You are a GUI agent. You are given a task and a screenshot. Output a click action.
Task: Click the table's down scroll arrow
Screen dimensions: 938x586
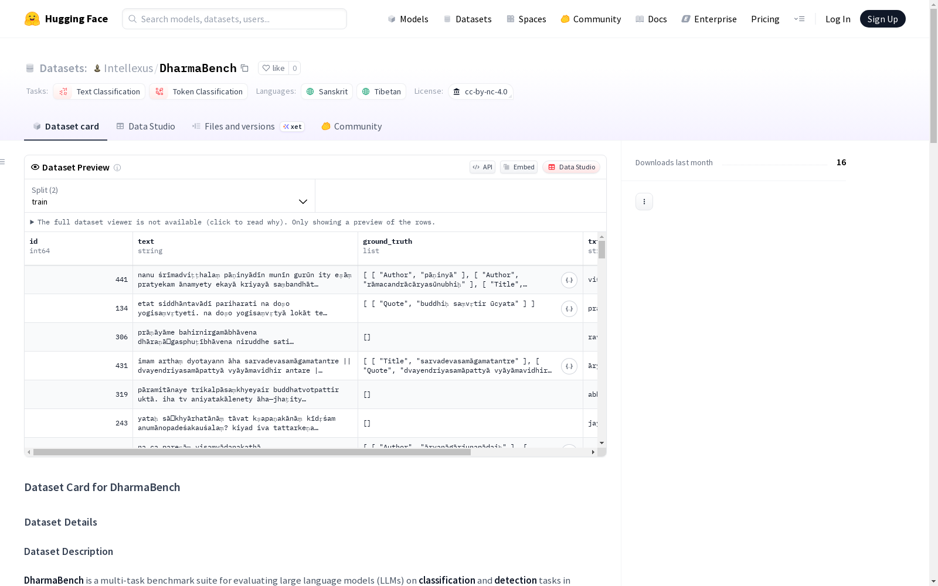point(602,443)
